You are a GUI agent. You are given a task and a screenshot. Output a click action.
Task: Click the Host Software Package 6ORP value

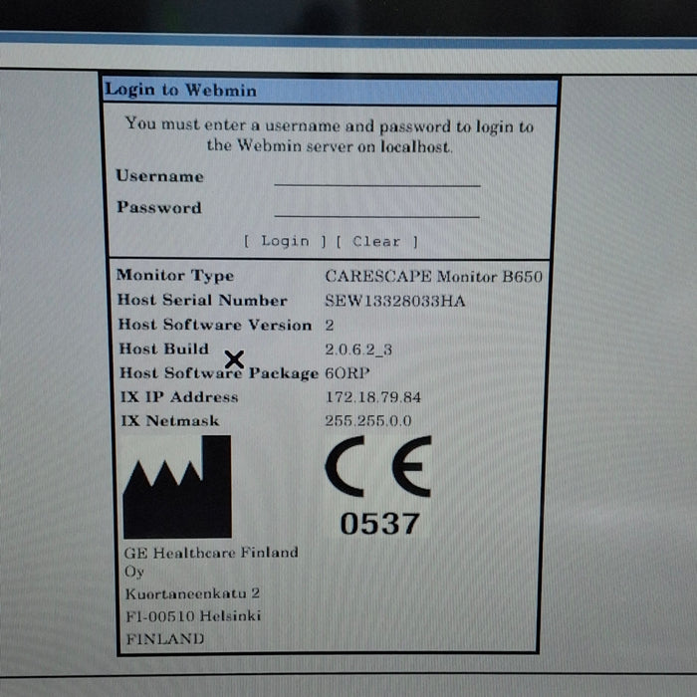(x=347, y=373)
